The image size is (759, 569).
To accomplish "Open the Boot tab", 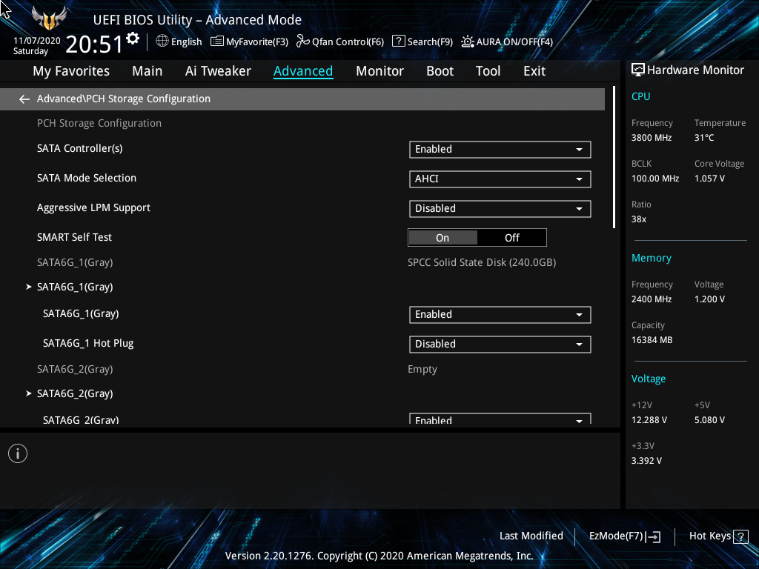I will (440, 71).
